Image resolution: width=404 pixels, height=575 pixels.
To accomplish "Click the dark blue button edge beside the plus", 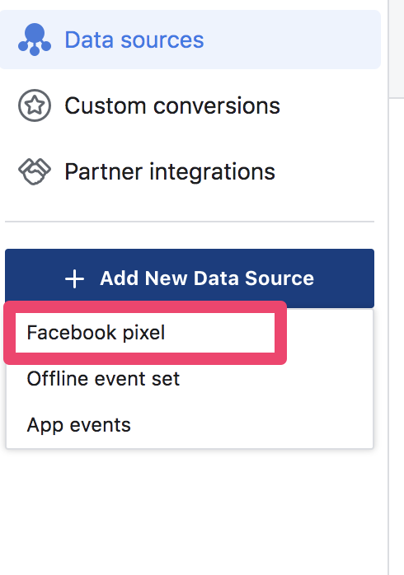I will click(x=33, y=278).
